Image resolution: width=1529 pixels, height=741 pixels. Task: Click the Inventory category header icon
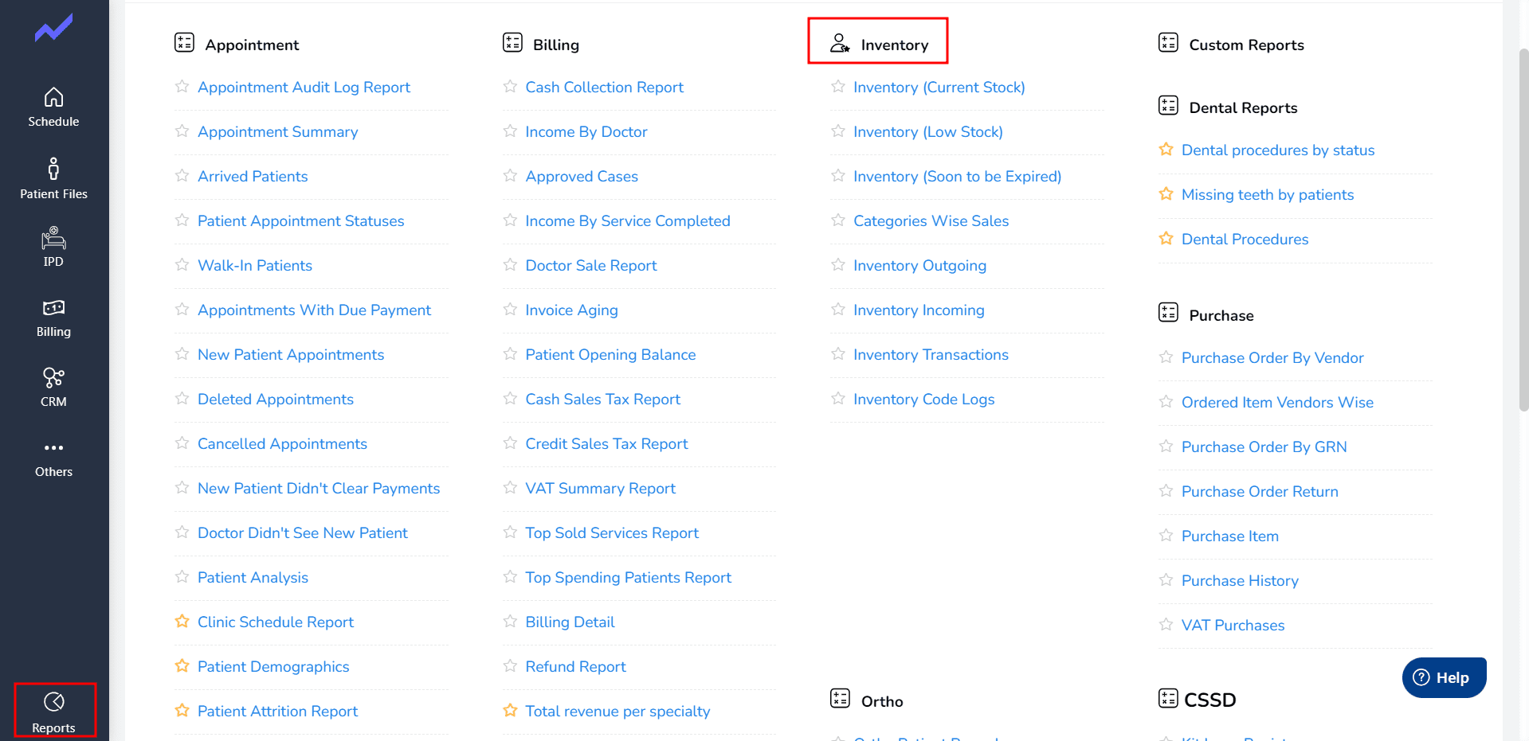point(840,43)
